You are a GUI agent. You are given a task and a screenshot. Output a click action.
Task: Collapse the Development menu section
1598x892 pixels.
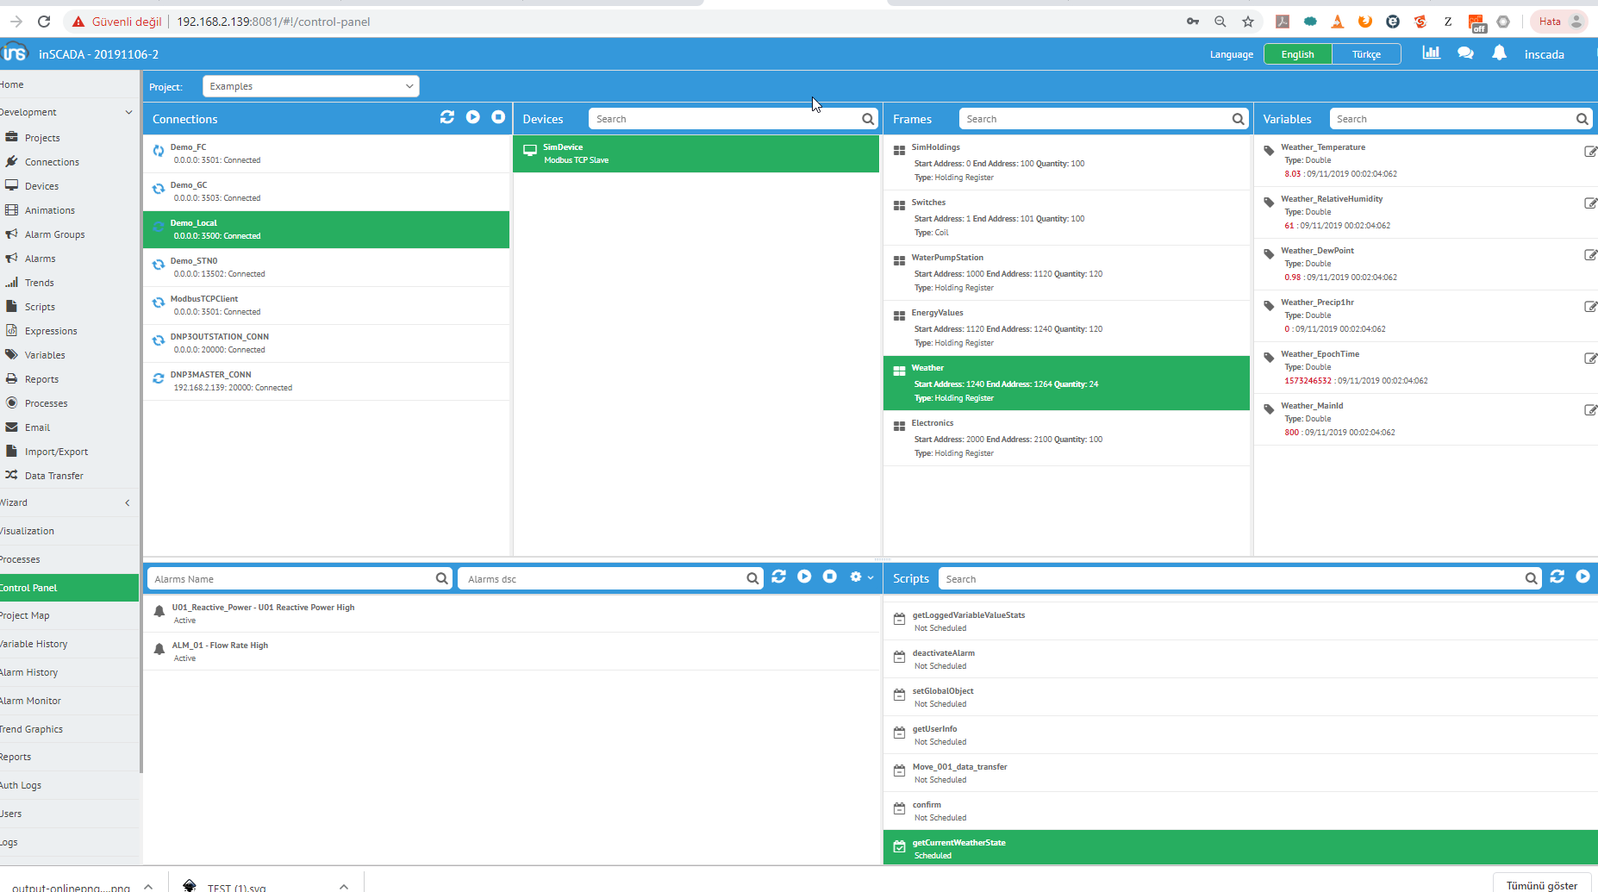point(128,112)
